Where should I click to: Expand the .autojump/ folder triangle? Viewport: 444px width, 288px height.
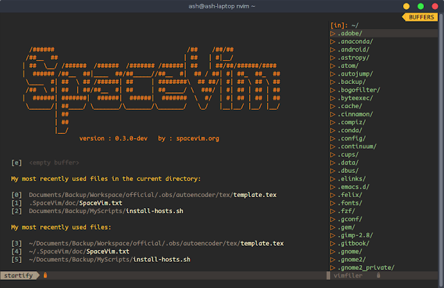point(333,74)
